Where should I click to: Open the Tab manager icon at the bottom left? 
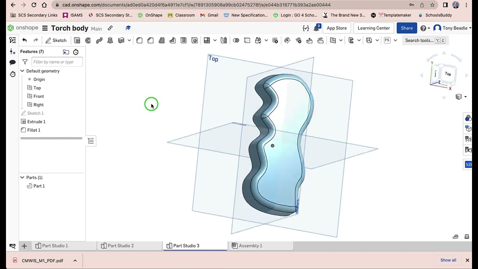click(x=12, y=246)
